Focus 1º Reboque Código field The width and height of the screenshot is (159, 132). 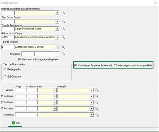click(x=20, y=96)
